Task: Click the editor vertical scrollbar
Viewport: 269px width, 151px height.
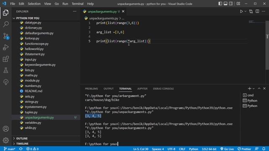Action: (x=267, y=45)
